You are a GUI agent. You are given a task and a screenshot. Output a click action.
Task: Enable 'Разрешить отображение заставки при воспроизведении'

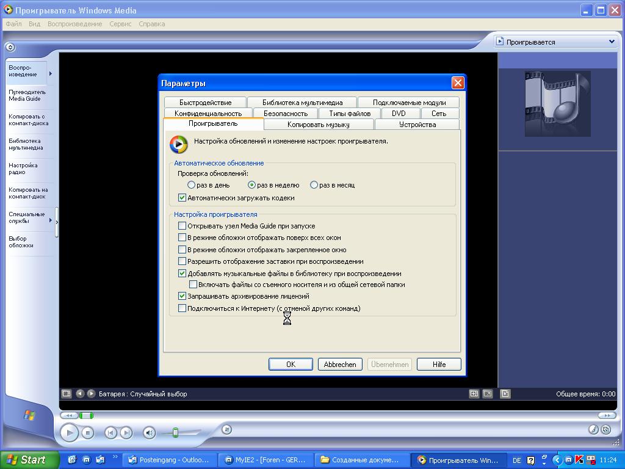click(182, 261)
